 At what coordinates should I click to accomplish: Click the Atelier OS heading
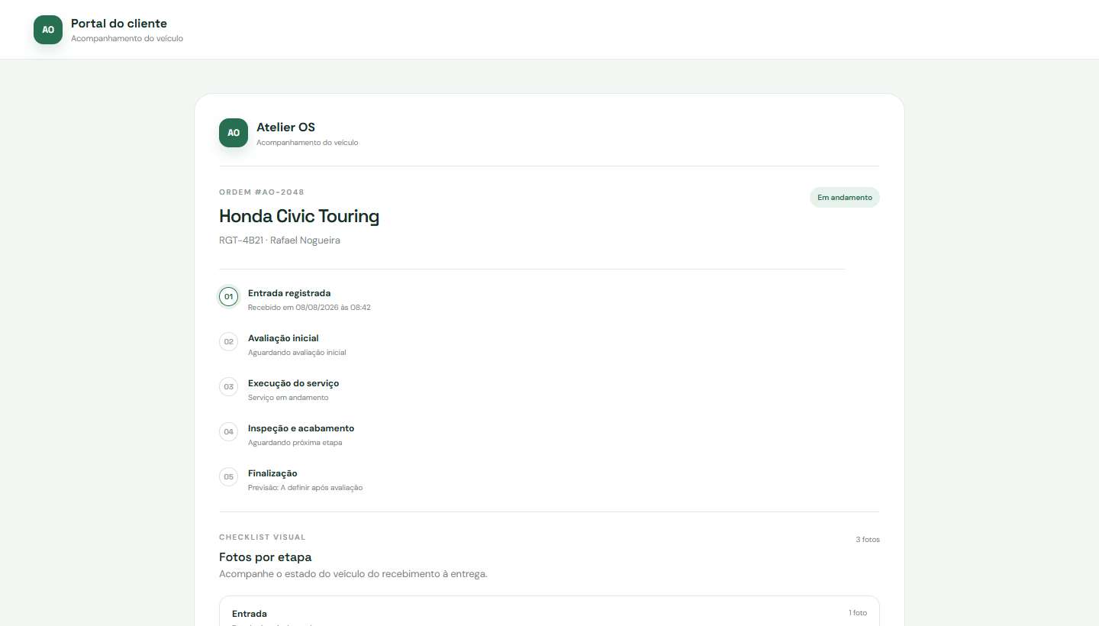point(286,127)
